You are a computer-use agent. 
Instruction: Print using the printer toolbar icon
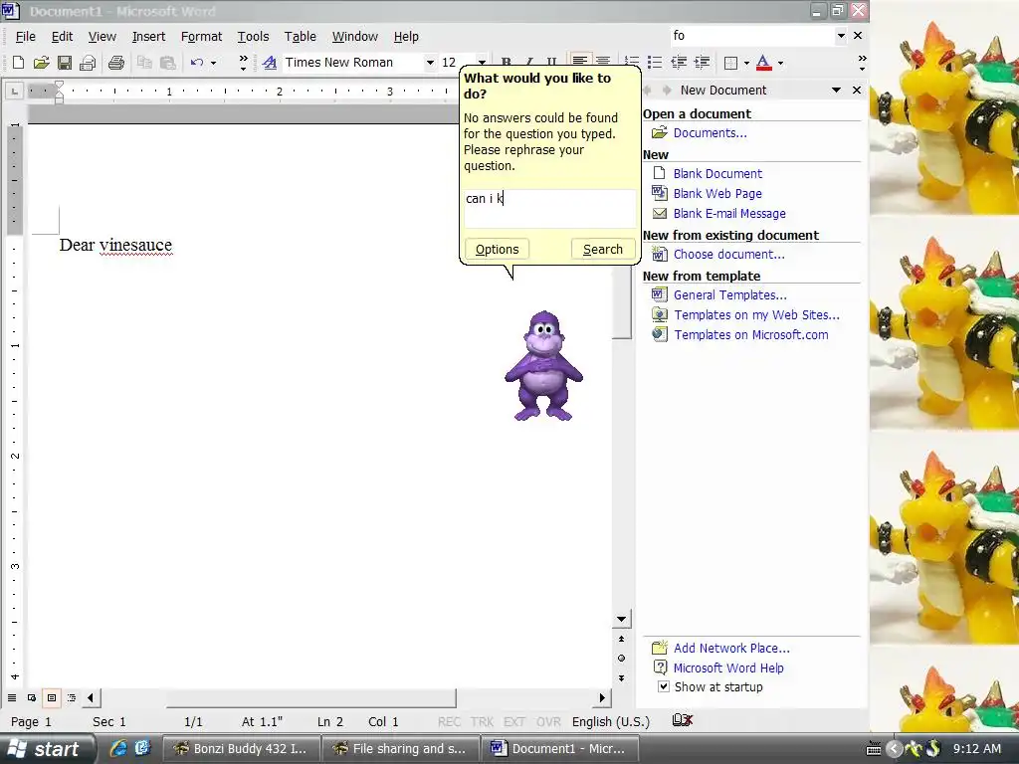[x=115, y=63]
